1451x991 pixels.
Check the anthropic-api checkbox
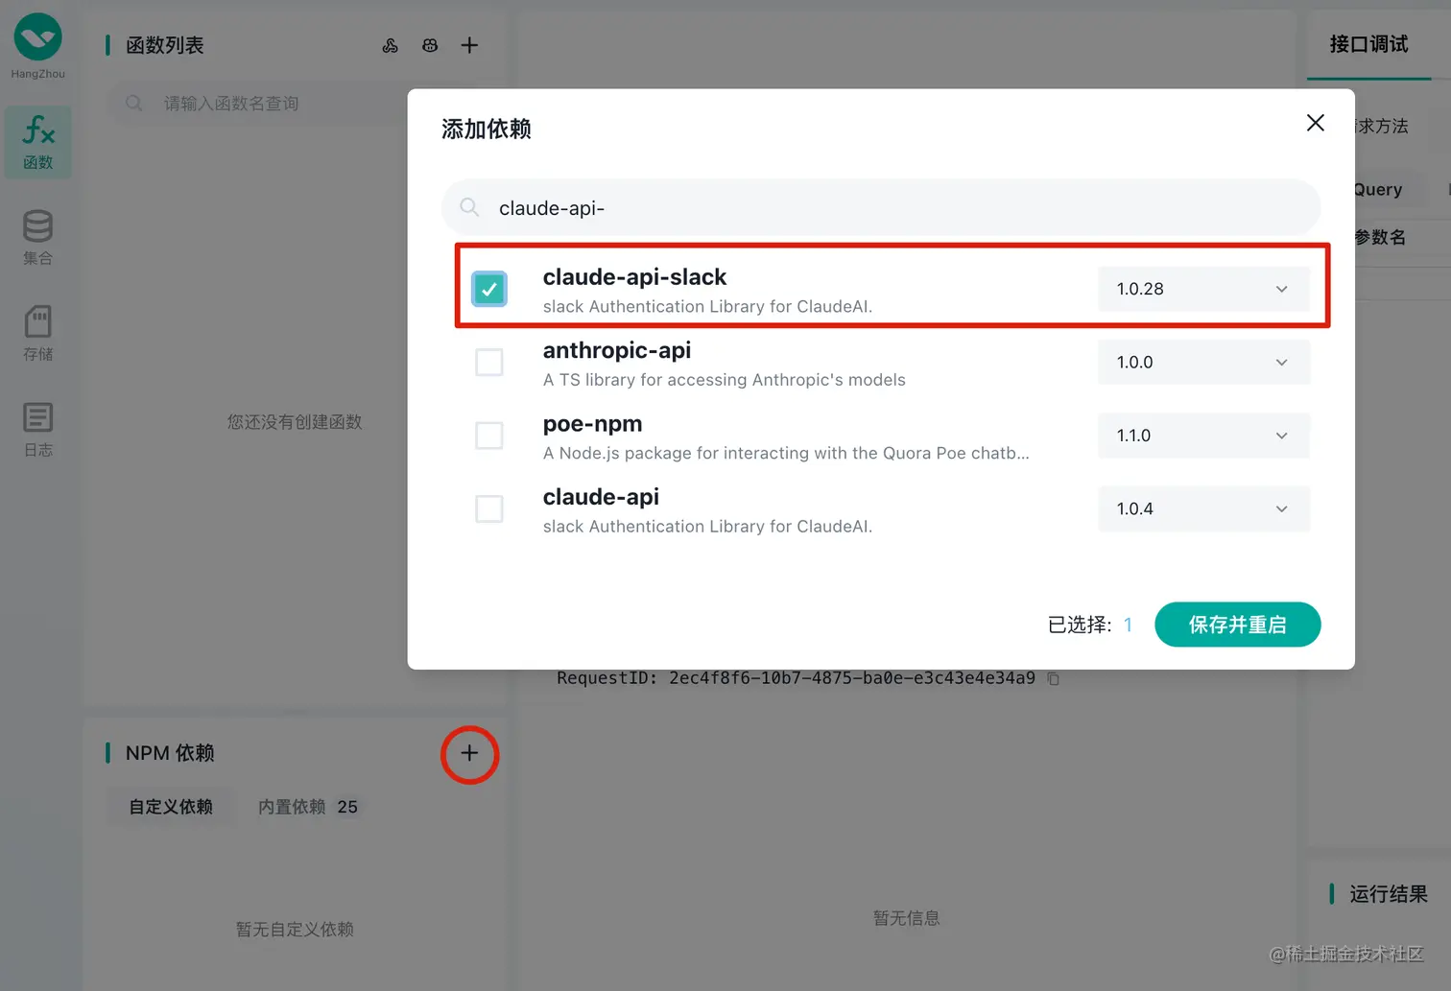click(x=489, y=362)
